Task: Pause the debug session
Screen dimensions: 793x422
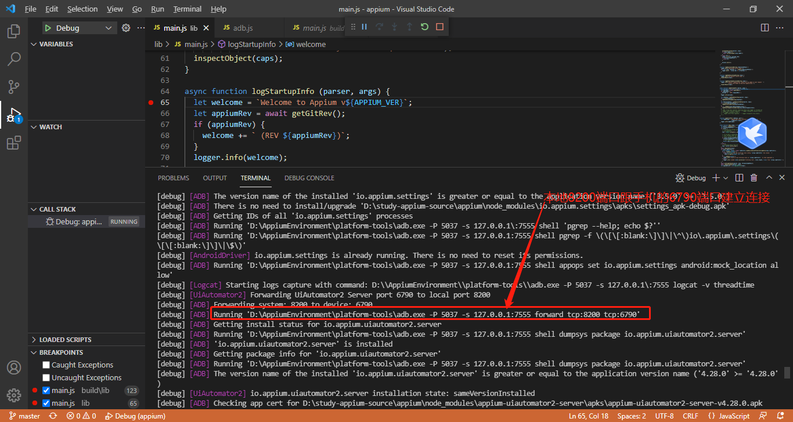Action: (365, 27)
